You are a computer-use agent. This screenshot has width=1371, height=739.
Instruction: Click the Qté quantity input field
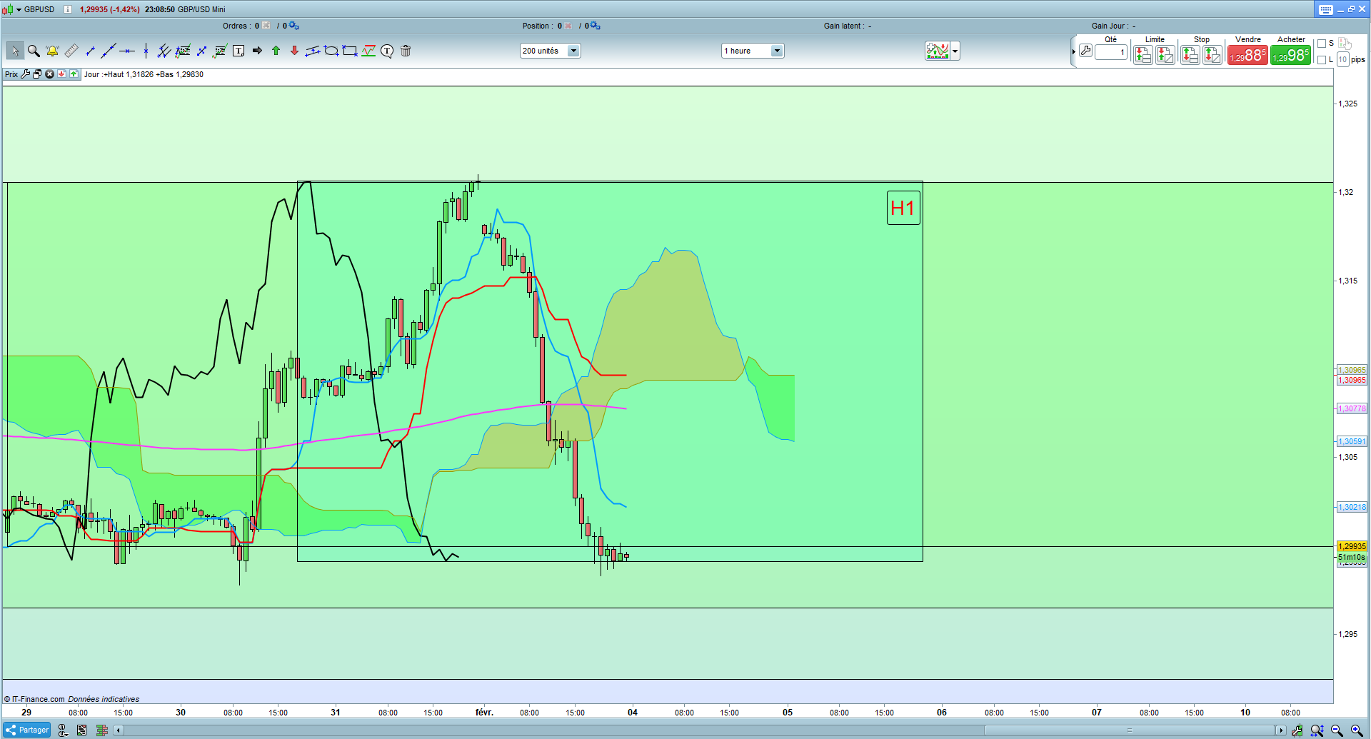point(1111,52)
